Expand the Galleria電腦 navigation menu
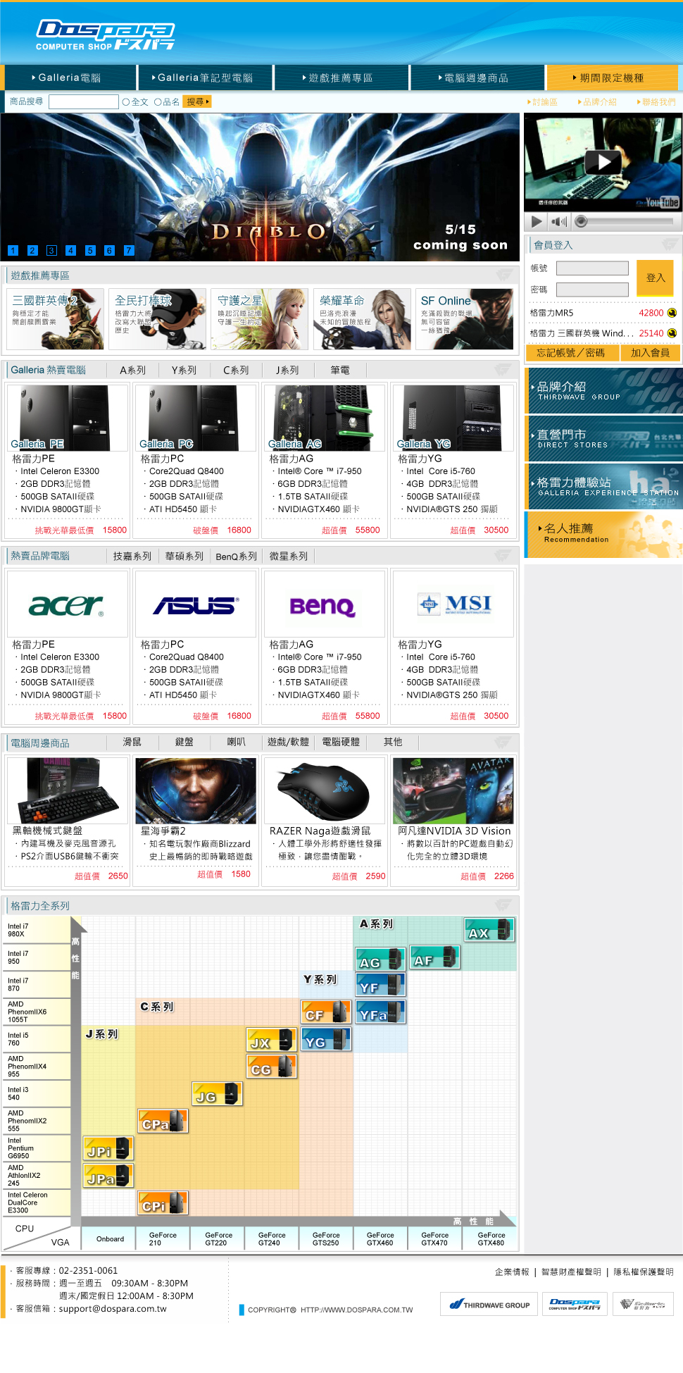 (69, 78)
